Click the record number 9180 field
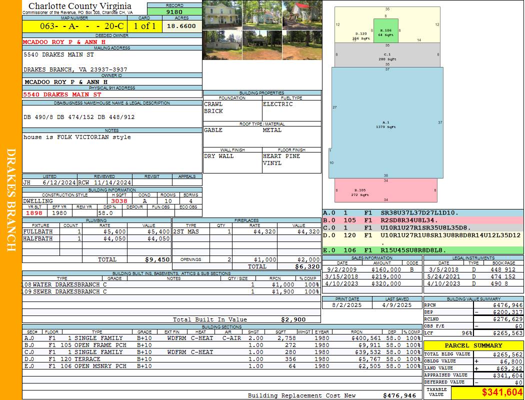 (x=174, y=12)
